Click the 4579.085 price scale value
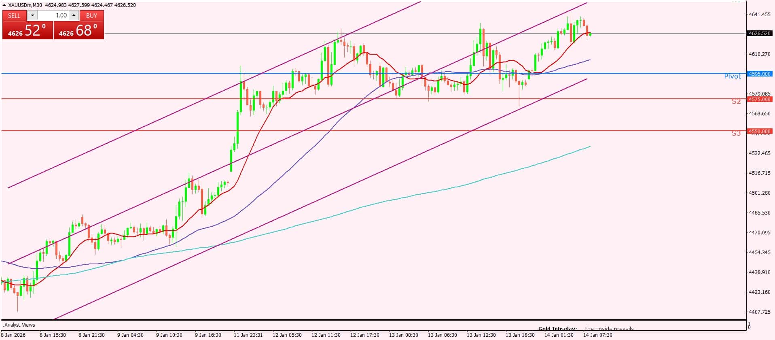 point(760,93)
